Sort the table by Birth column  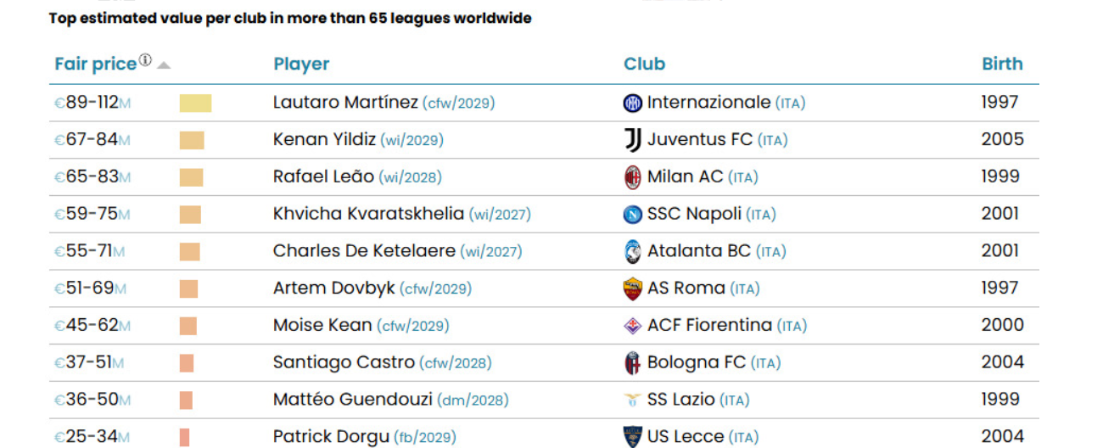1002,64
